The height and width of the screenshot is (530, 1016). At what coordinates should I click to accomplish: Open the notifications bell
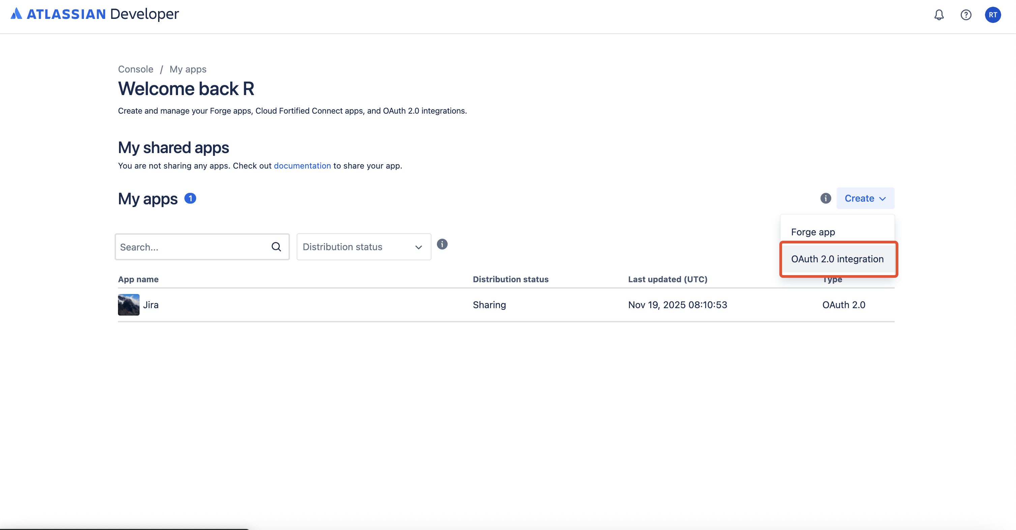click(x=939, y=15)
